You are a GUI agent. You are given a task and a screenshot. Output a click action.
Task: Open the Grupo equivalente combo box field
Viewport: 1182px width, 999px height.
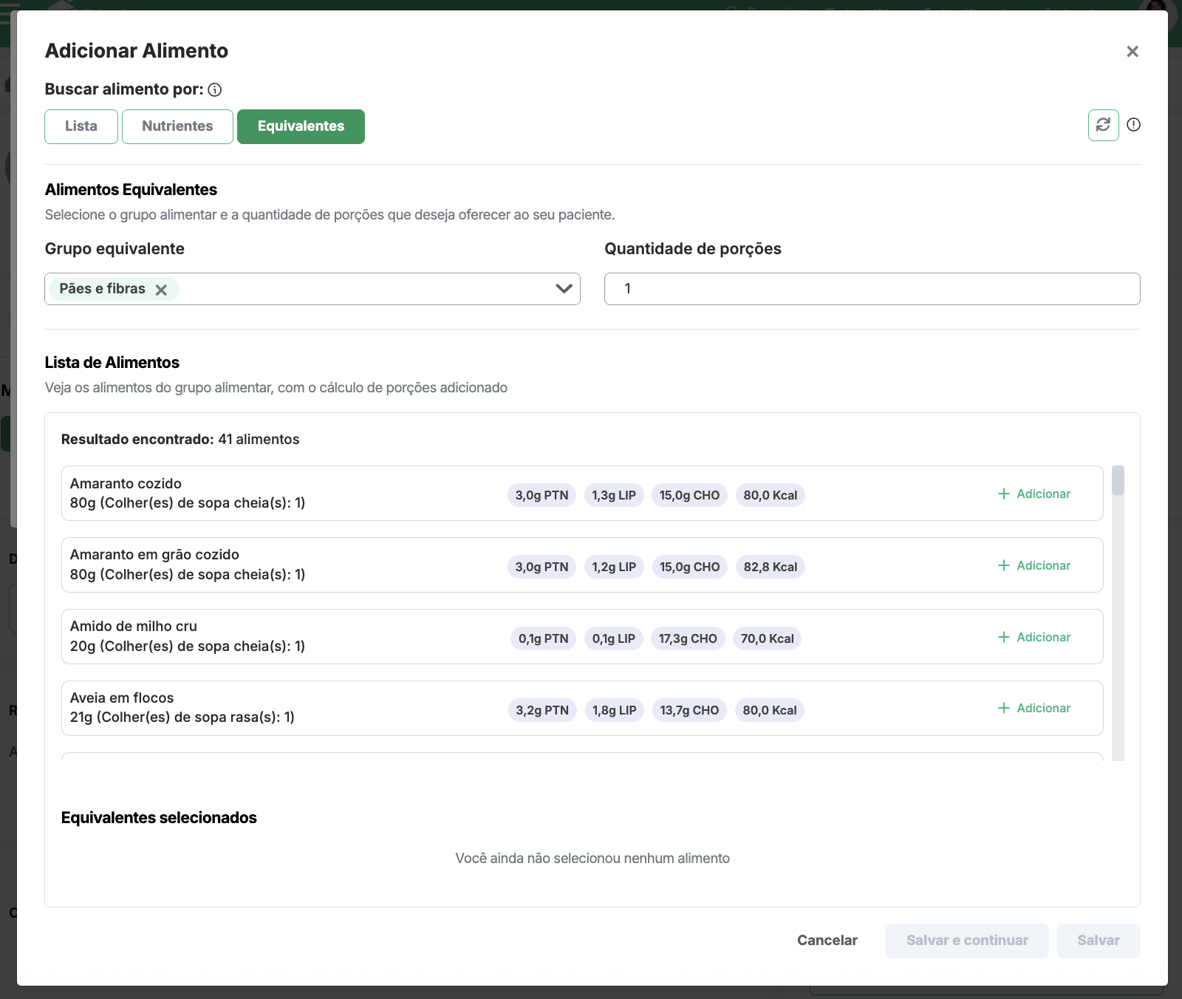click(x=362, y=289)
